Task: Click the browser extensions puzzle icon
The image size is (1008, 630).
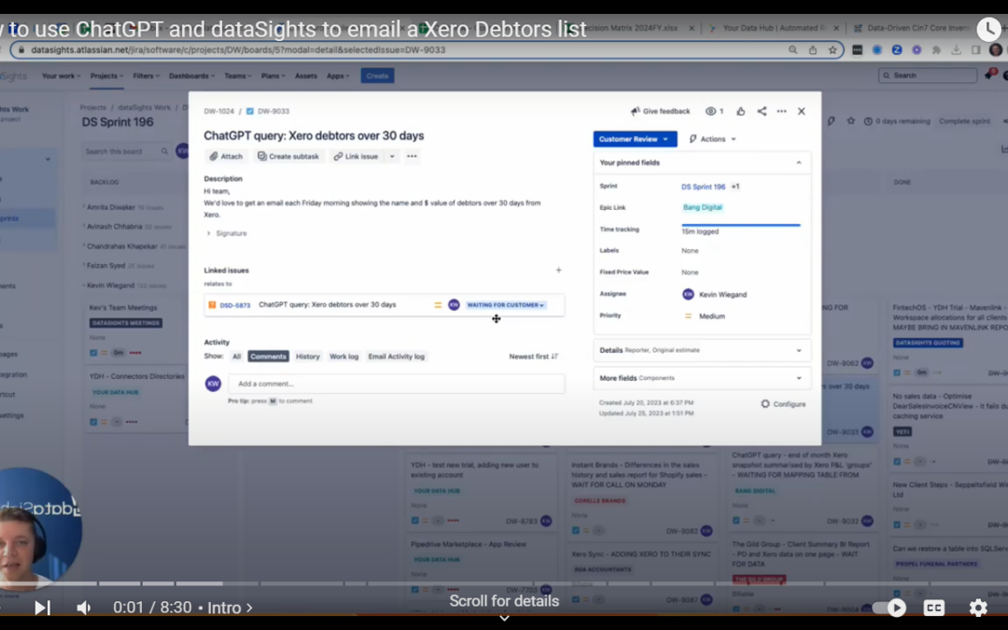Action: coord(936,49)
